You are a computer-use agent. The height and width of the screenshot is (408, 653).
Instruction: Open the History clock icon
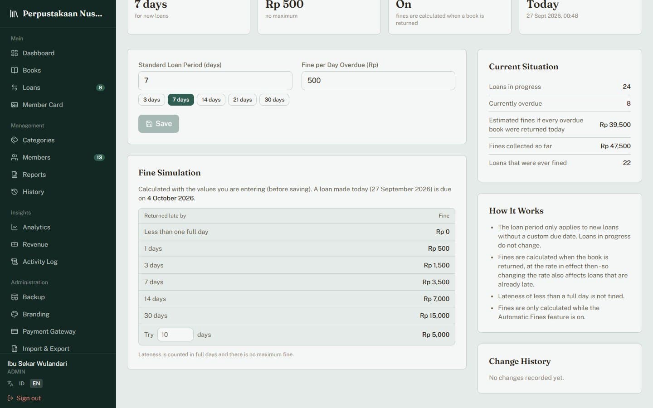[x=15, y=192]
